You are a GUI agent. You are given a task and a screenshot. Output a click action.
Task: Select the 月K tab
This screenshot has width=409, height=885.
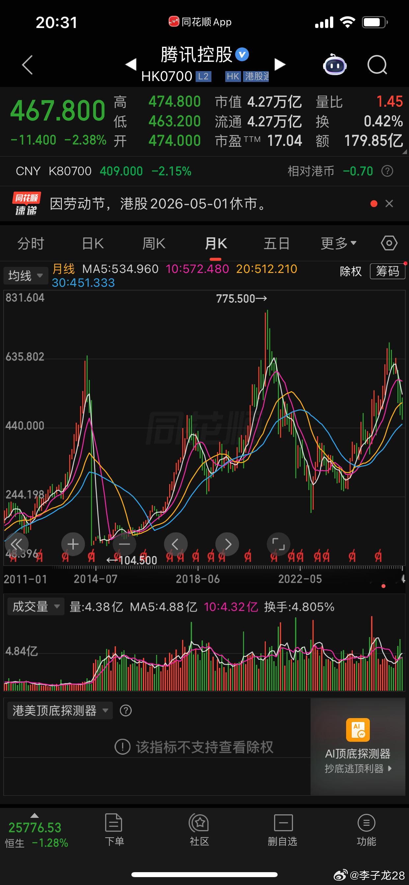[215, 244]
